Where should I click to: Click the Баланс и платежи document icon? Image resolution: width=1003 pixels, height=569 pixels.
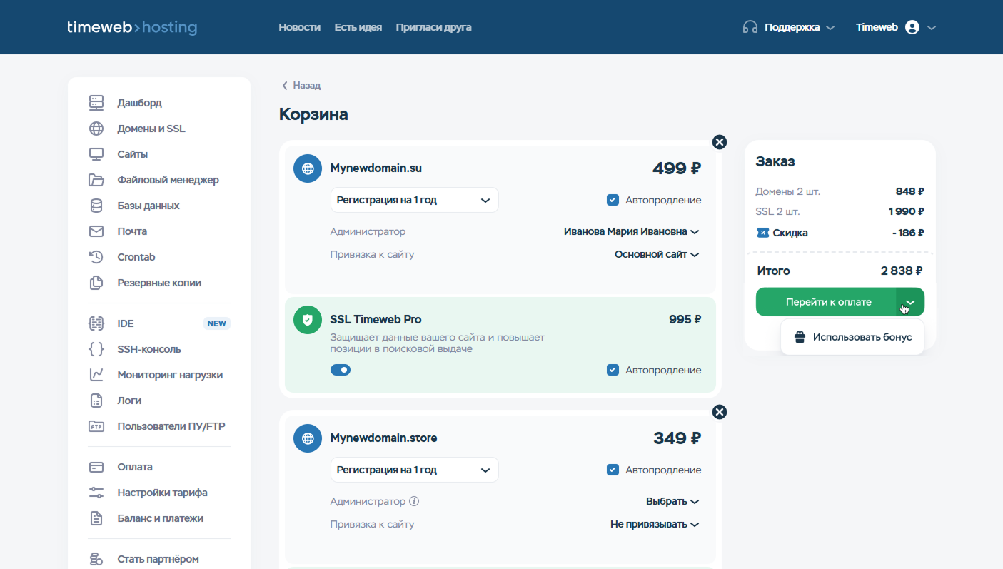[x=96, y=518]
